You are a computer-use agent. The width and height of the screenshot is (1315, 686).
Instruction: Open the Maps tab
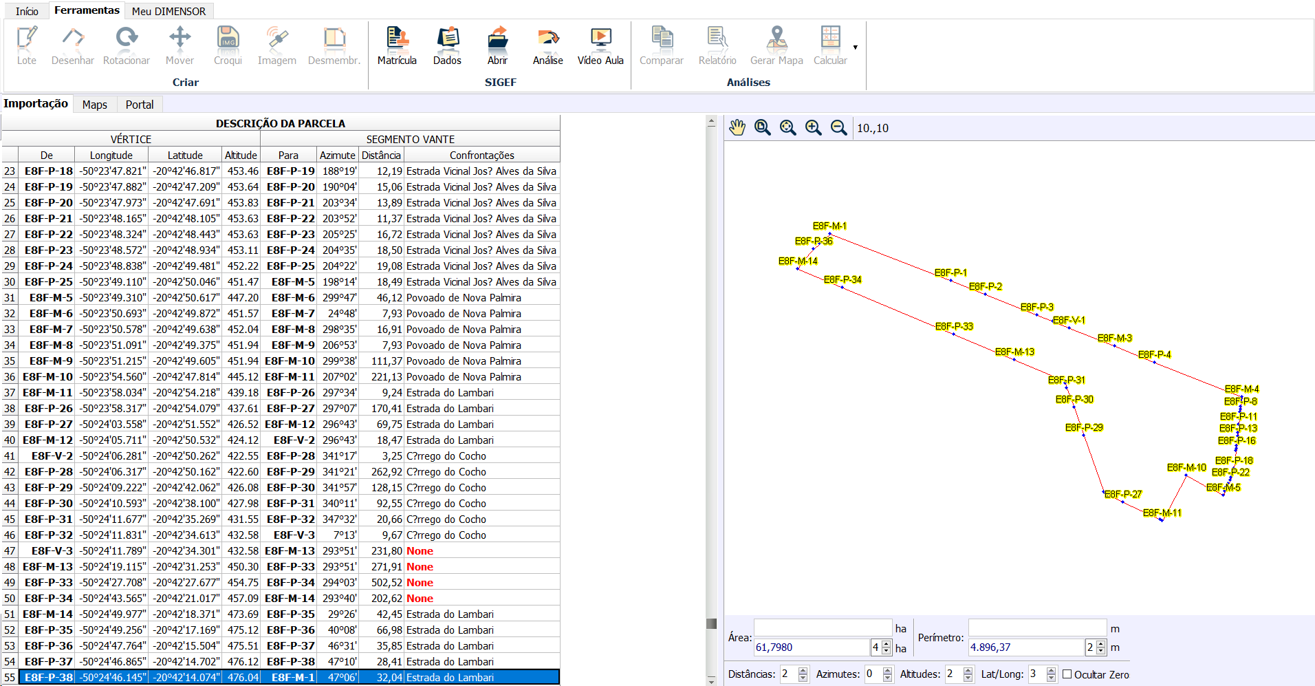coord(94,105)
